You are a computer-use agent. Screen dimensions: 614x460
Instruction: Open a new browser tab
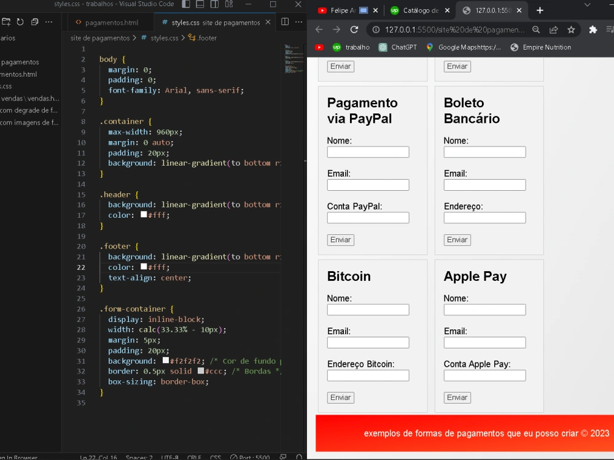click(540, 10)
